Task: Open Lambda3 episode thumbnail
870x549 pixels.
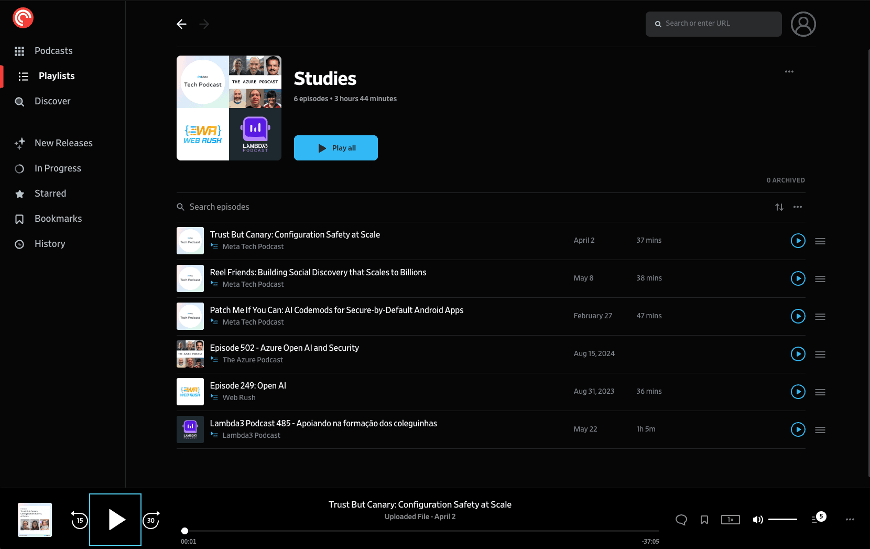Action: point(190,429)
